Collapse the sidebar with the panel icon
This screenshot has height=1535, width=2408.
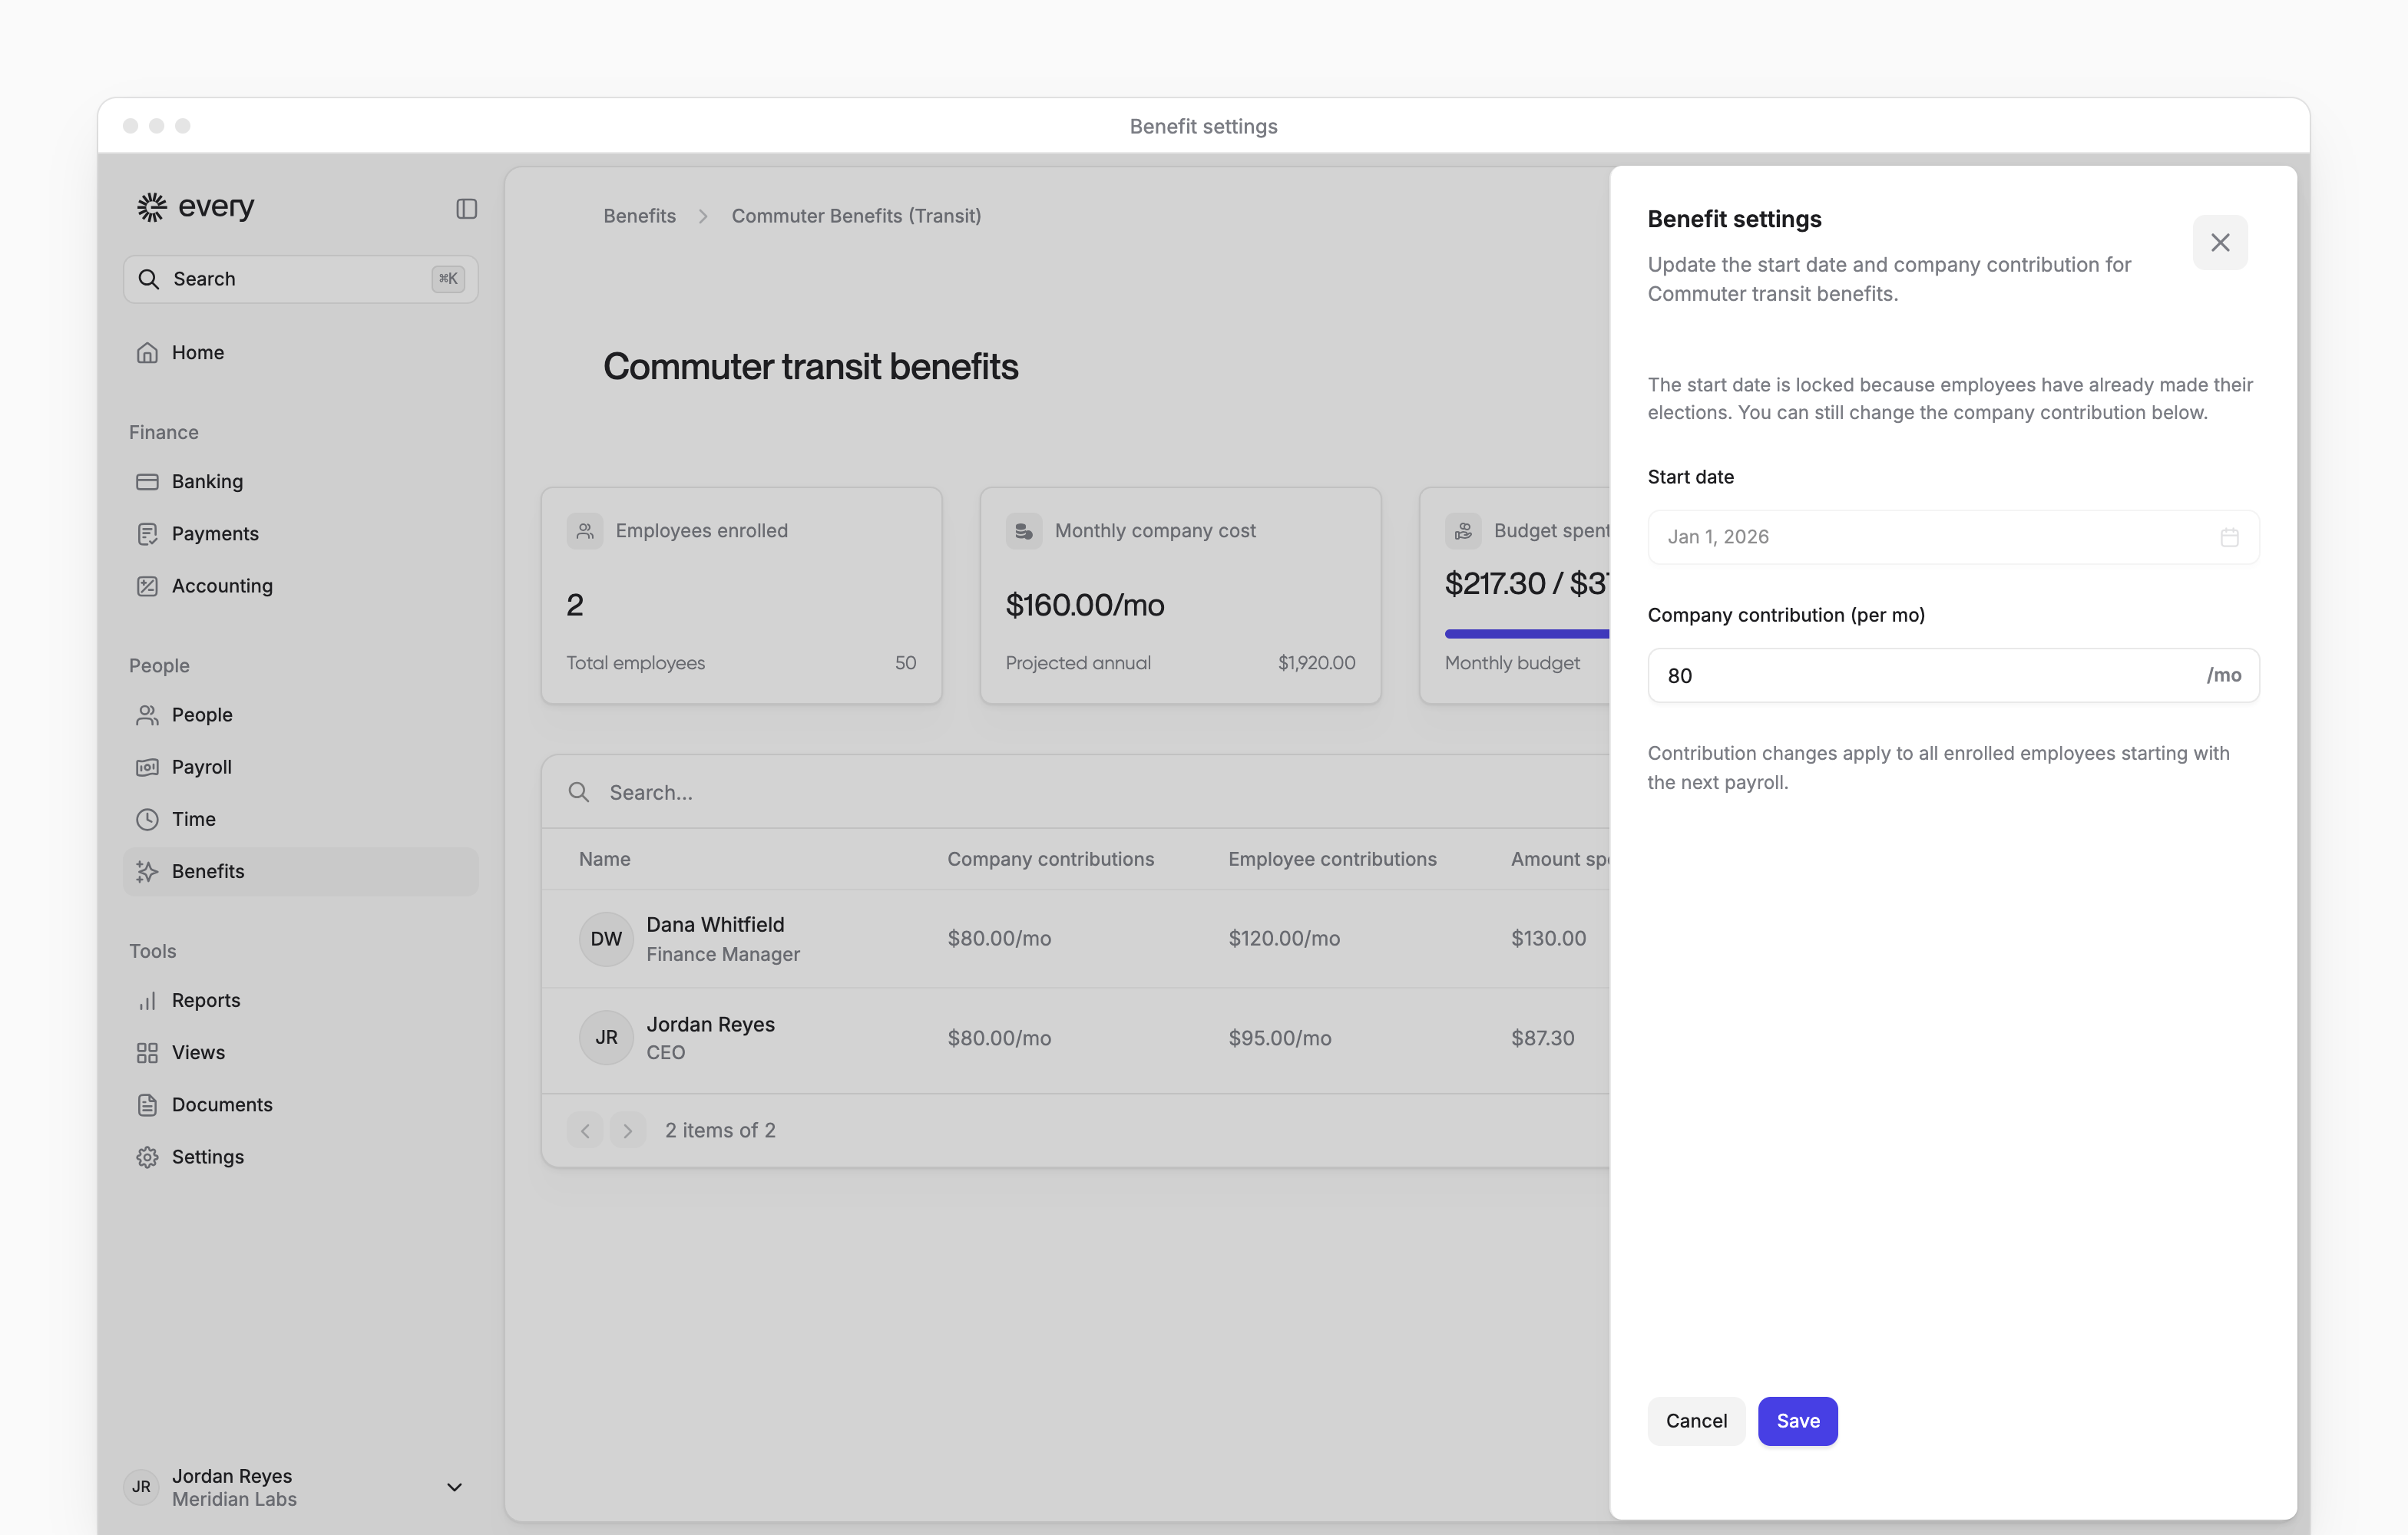(x=466, y=208)
